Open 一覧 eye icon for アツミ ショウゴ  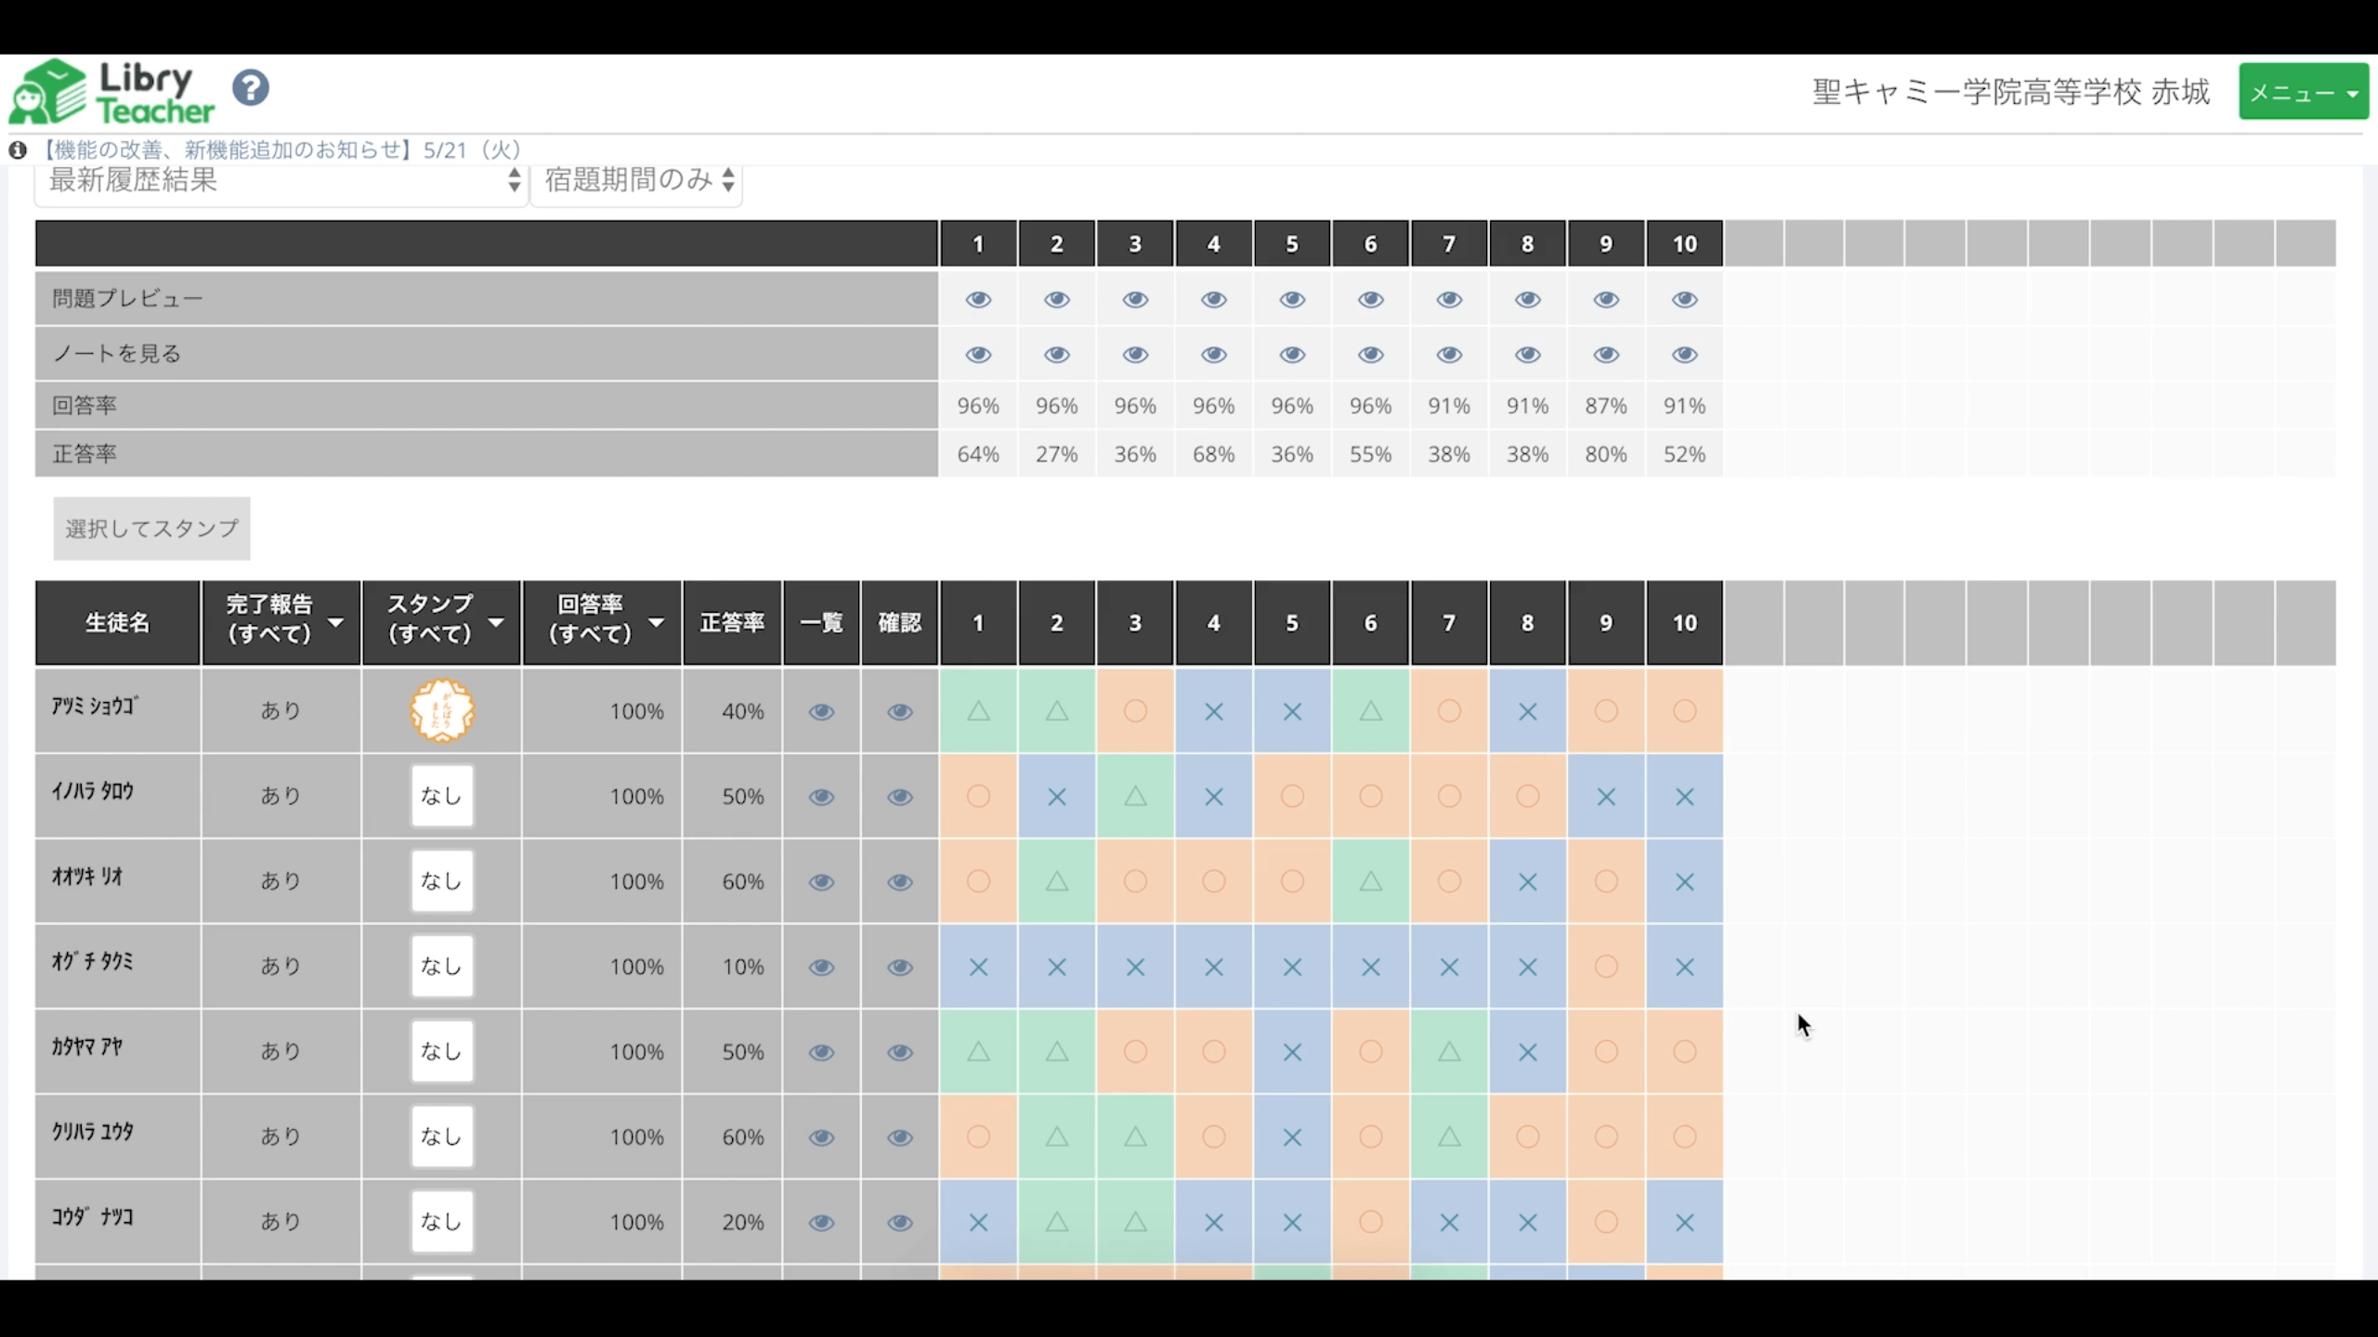821,712
